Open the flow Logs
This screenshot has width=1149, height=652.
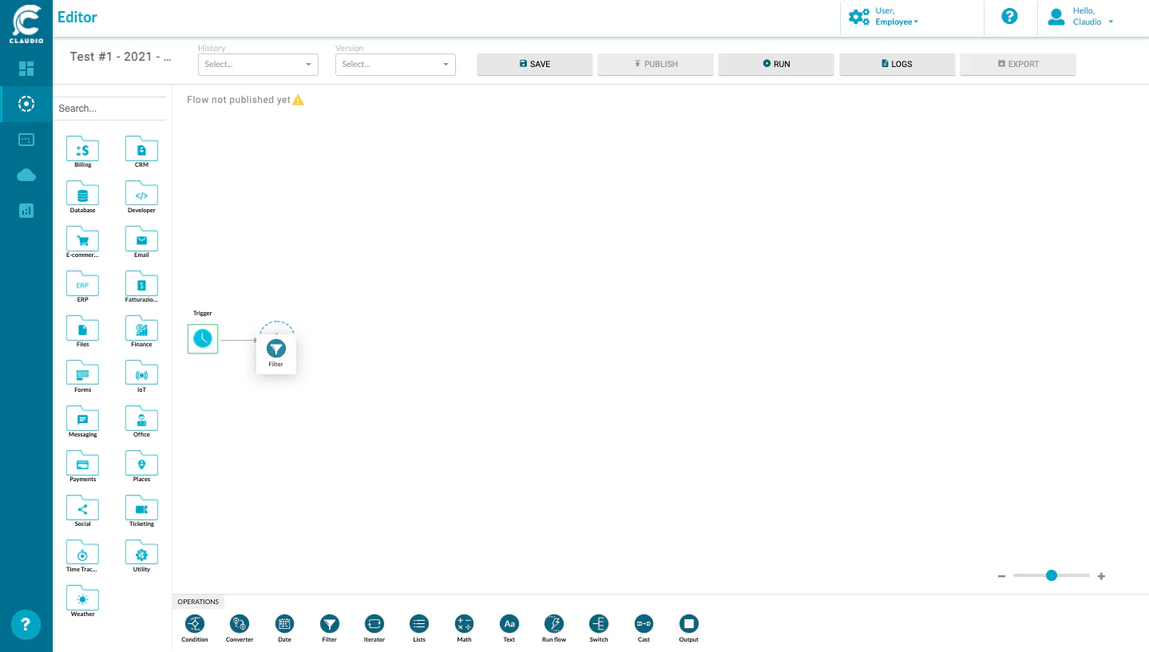point(897,64)
